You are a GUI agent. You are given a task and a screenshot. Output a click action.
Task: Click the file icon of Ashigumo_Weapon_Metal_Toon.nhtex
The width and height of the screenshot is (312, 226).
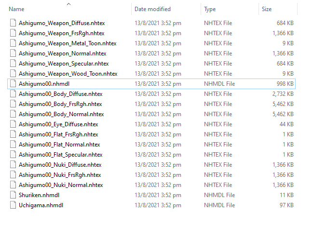pos(13,43)
